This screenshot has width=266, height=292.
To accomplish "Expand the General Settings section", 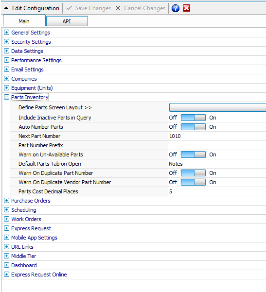I will [x=6, y=33].
